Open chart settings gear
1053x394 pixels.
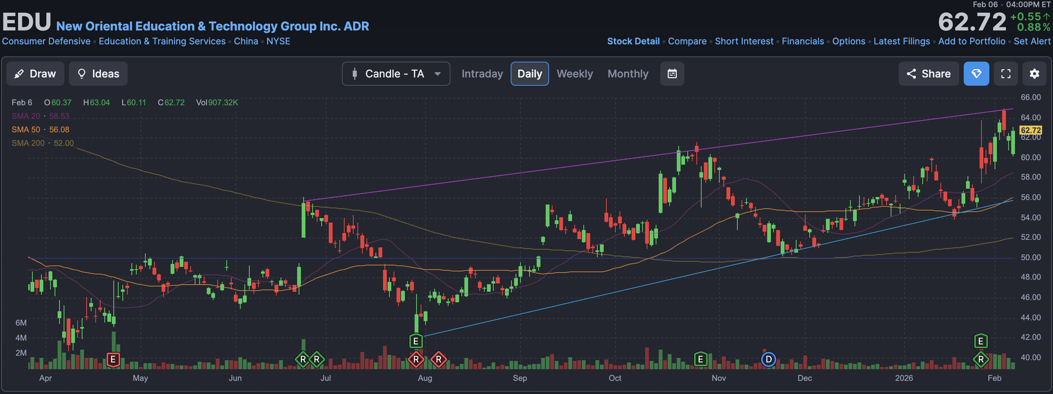1034,74
